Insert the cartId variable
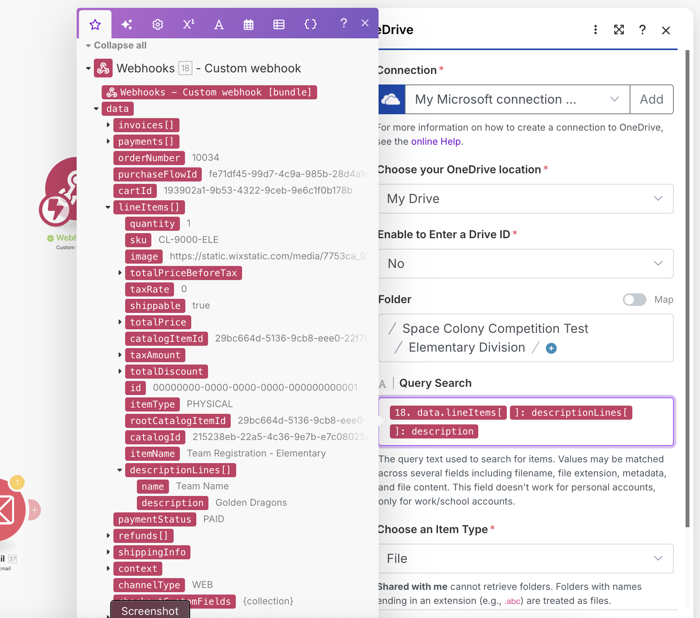The image size is (700, 618). click(x=135, y=191)
